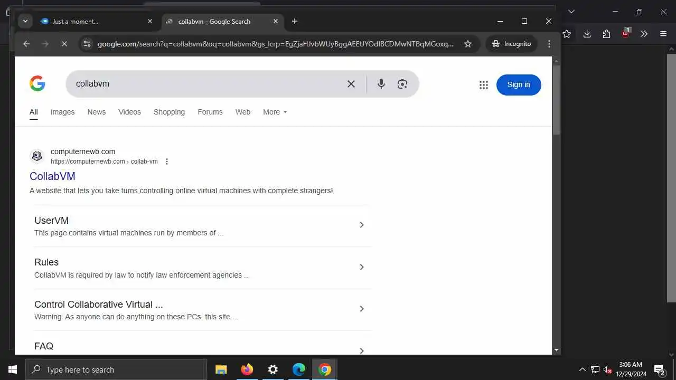Click Chrome icon on taskbar

point(325,369)
